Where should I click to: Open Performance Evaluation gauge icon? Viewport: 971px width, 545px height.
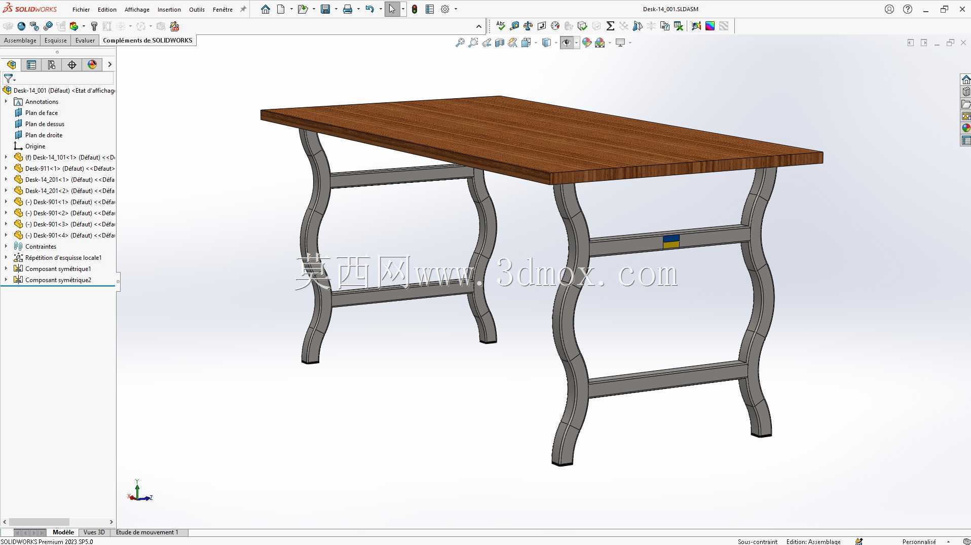[x=555, y=26]
